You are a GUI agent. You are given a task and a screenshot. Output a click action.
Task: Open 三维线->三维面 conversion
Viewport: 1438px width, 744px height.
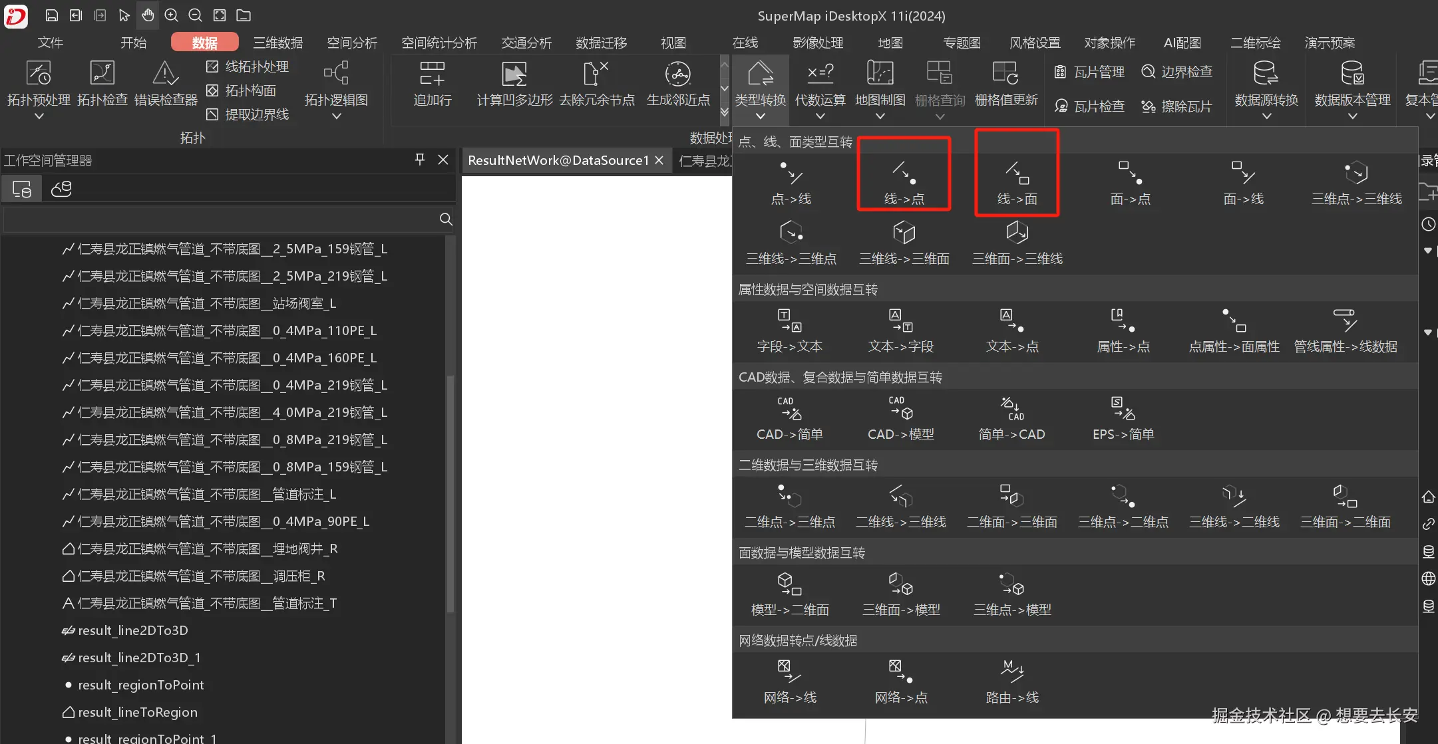(904, 242)
